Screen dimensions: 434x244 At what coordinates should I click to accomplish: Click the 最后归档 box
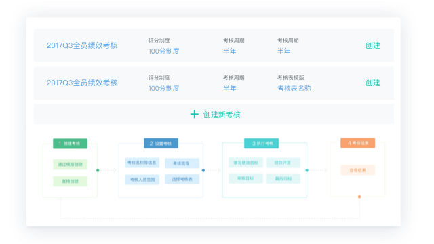pos(283,178)
